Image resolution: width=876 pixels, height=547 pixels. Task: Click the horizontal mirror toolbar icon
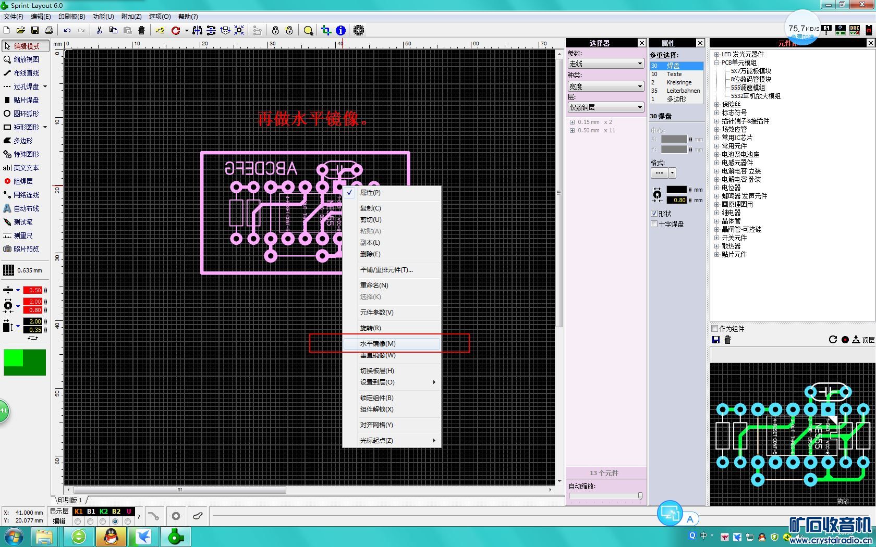click(x=197, y=30)
